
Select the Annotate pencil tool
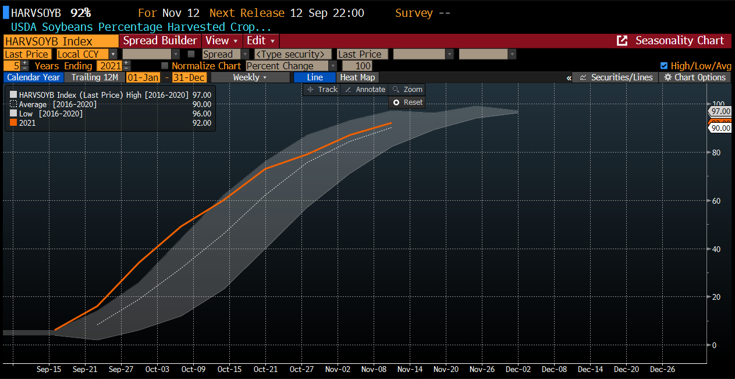[365, 89]
